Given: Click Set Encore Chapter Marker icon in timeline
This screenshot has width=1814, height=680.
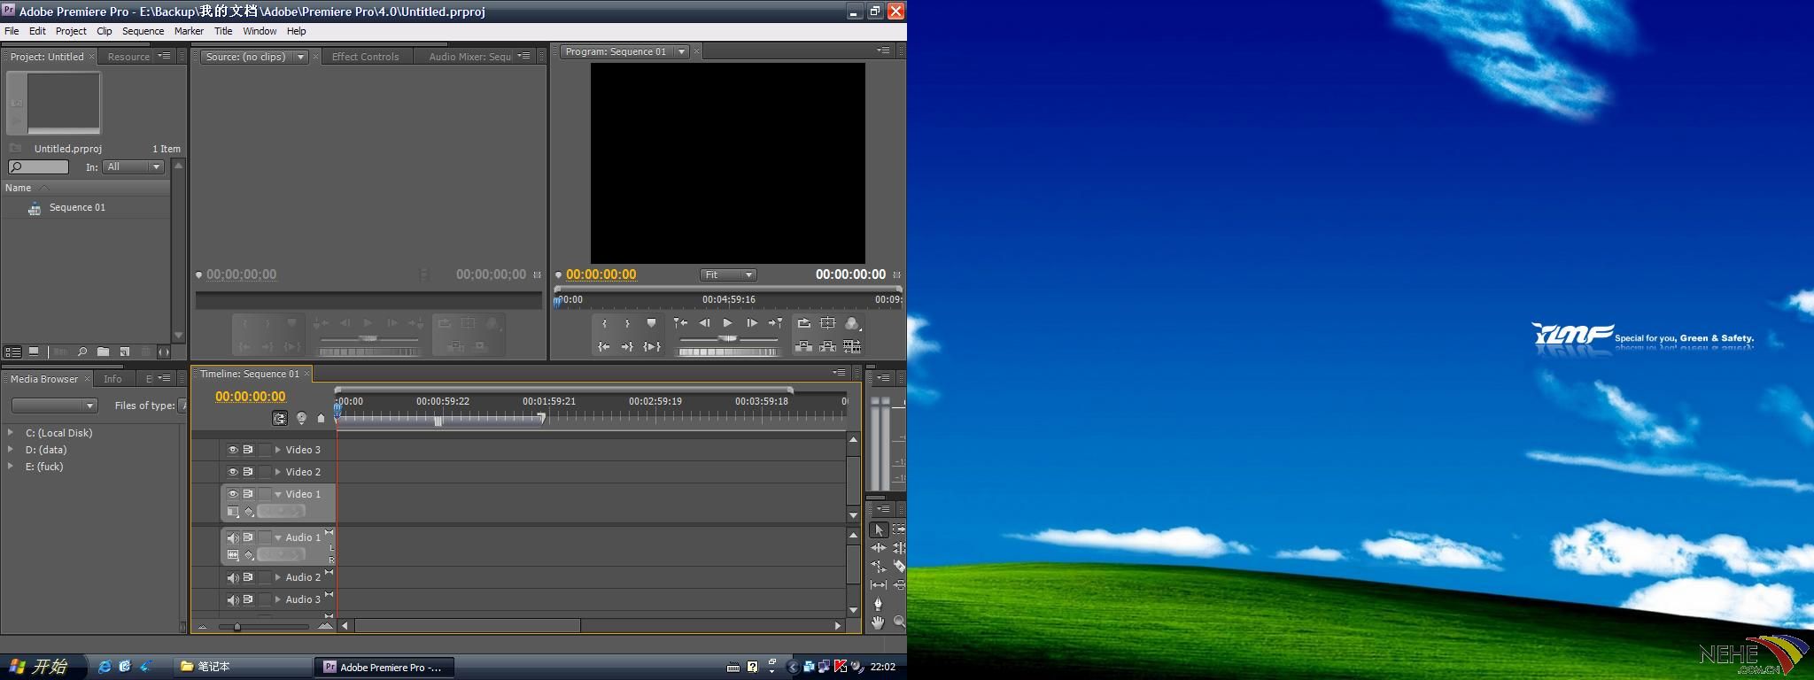Looking at the screenshot, I should 301,418.
